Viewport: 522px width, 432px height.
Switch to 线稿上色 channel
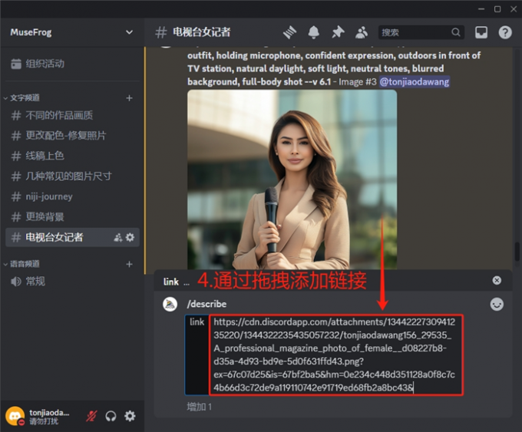(72, 156)
